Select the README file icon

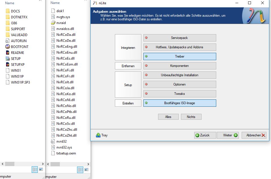point(8,53)
